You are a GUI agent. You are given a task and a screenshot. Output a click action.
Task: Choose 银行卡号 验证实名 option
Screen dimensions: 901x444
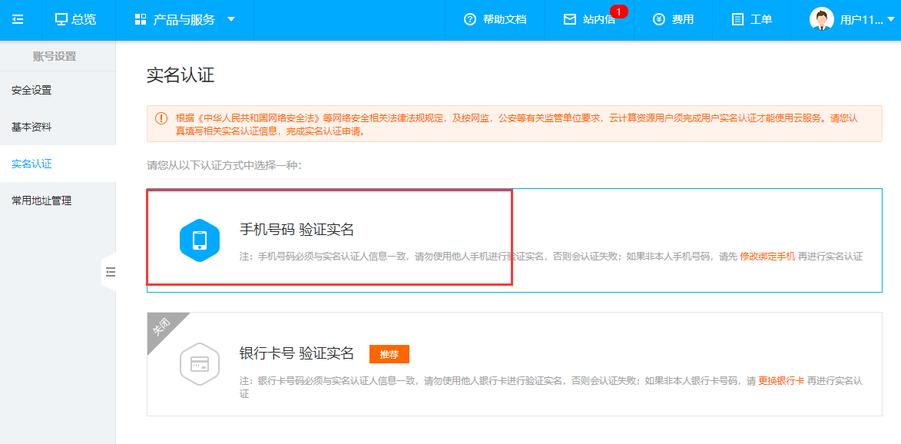[296, 353]
